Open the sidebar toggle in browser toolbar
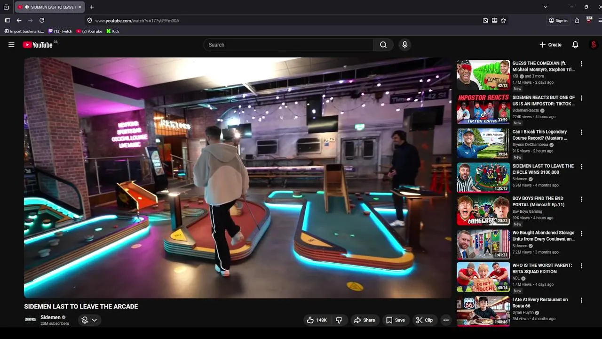The width and height of the screenshot is (602, 339). (x=8, y=20)
